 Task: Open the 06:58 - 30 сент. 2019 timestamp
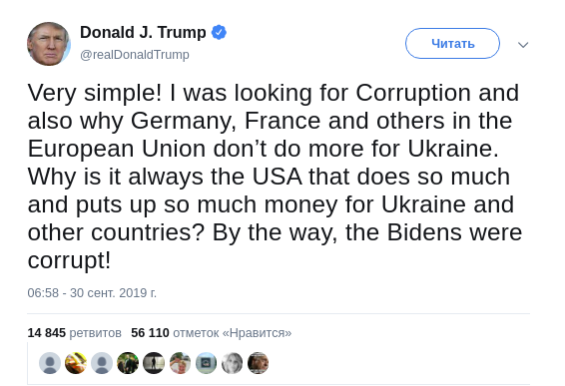[92, 292]
